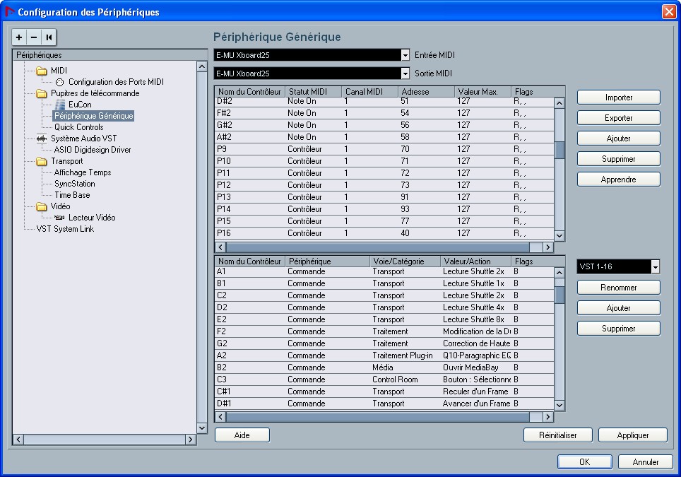Click the plus icon to add a device
This screenshot has width=681, height=477.
tap(20, 37)
